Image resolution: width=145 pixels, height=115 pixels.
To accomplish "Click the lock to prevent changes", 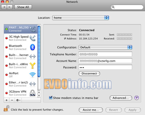I will click(6, 108).
